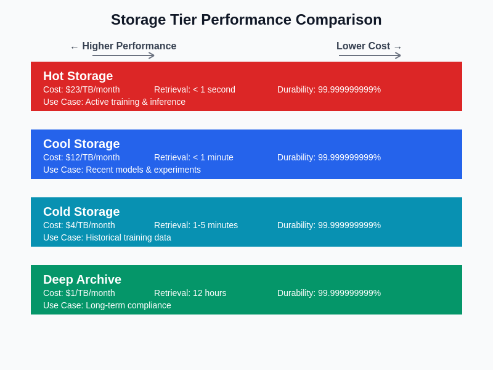Select the Cold Storage heading
The width and height of the screenshot is (493, 370).
click(x=81, y=212)
